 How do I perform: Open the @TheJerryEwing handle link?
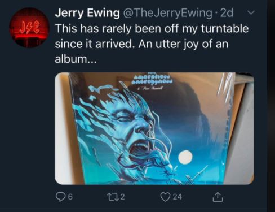(168, 13)
